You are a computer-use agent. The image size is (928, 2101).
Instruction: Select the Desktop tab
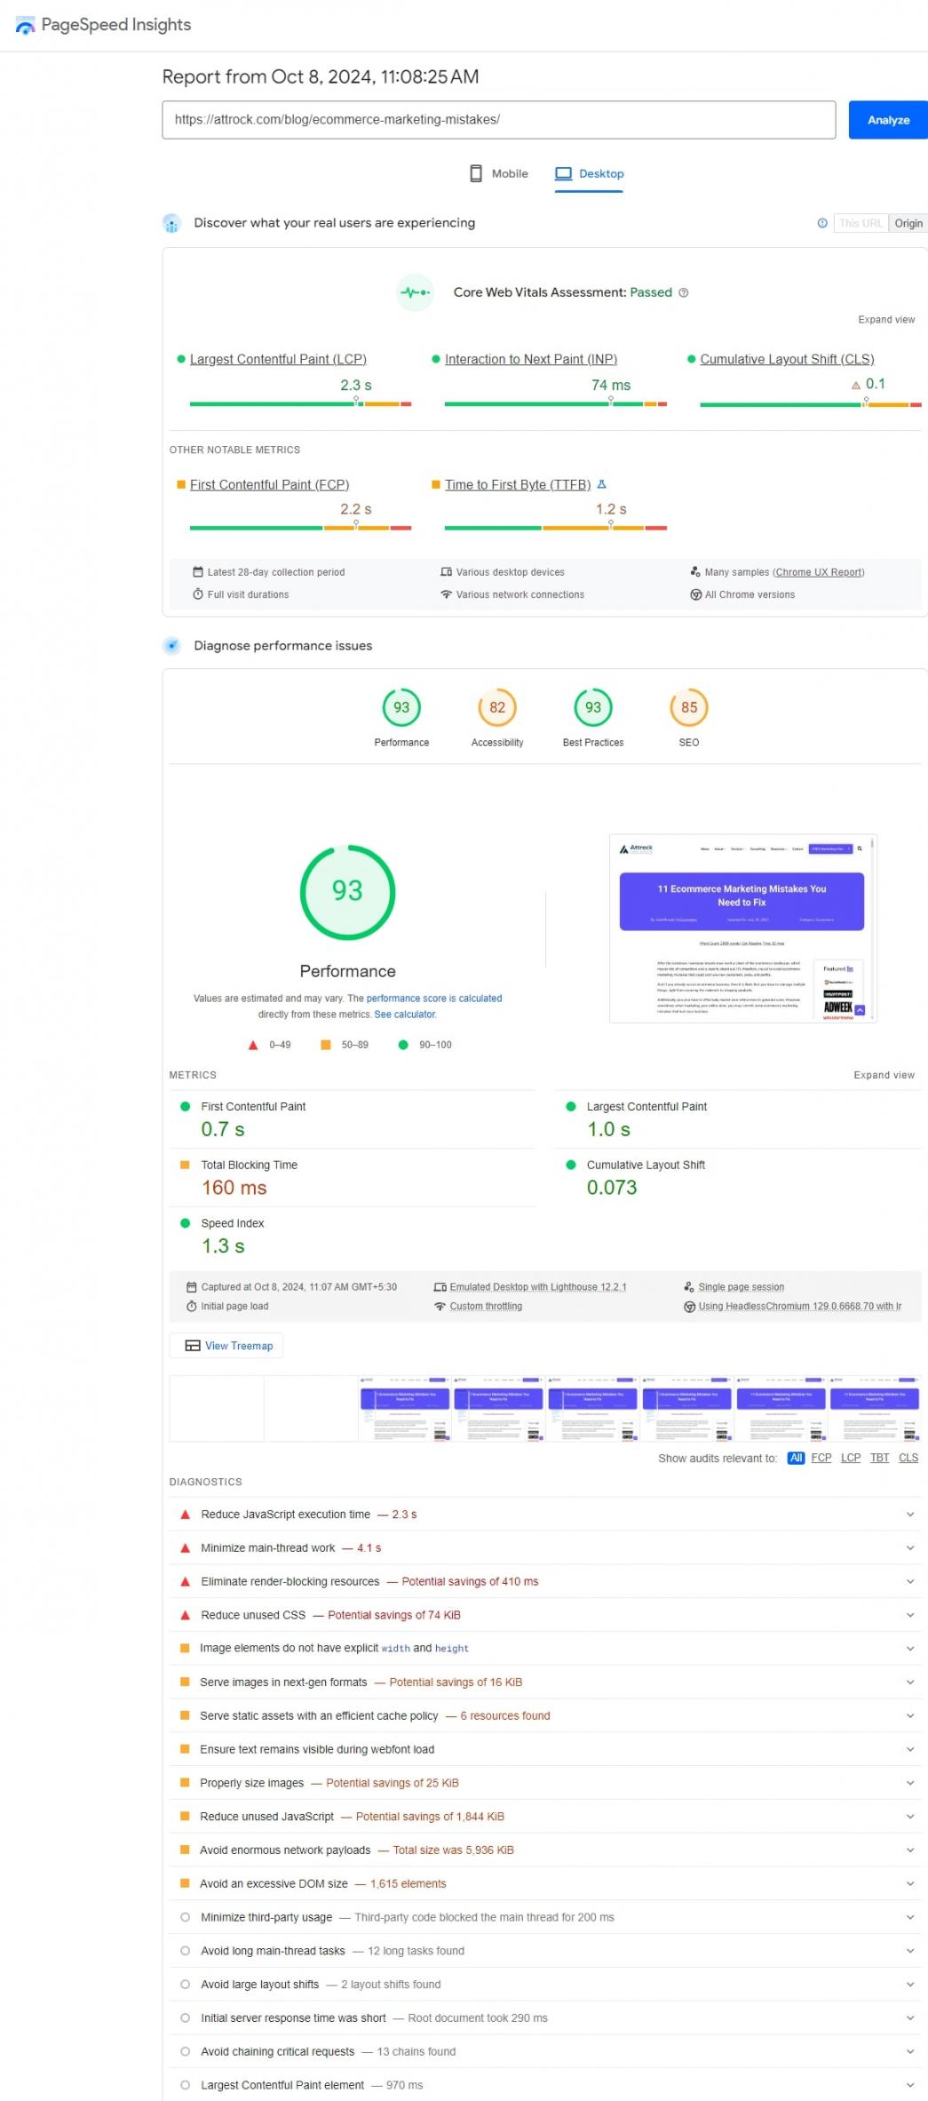point(590,174)
